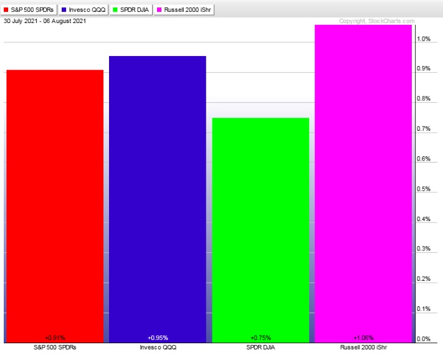Toggle the Invesco QQQ legend button
The height and width of the screenshot is (355, 443).
[83, 10]
